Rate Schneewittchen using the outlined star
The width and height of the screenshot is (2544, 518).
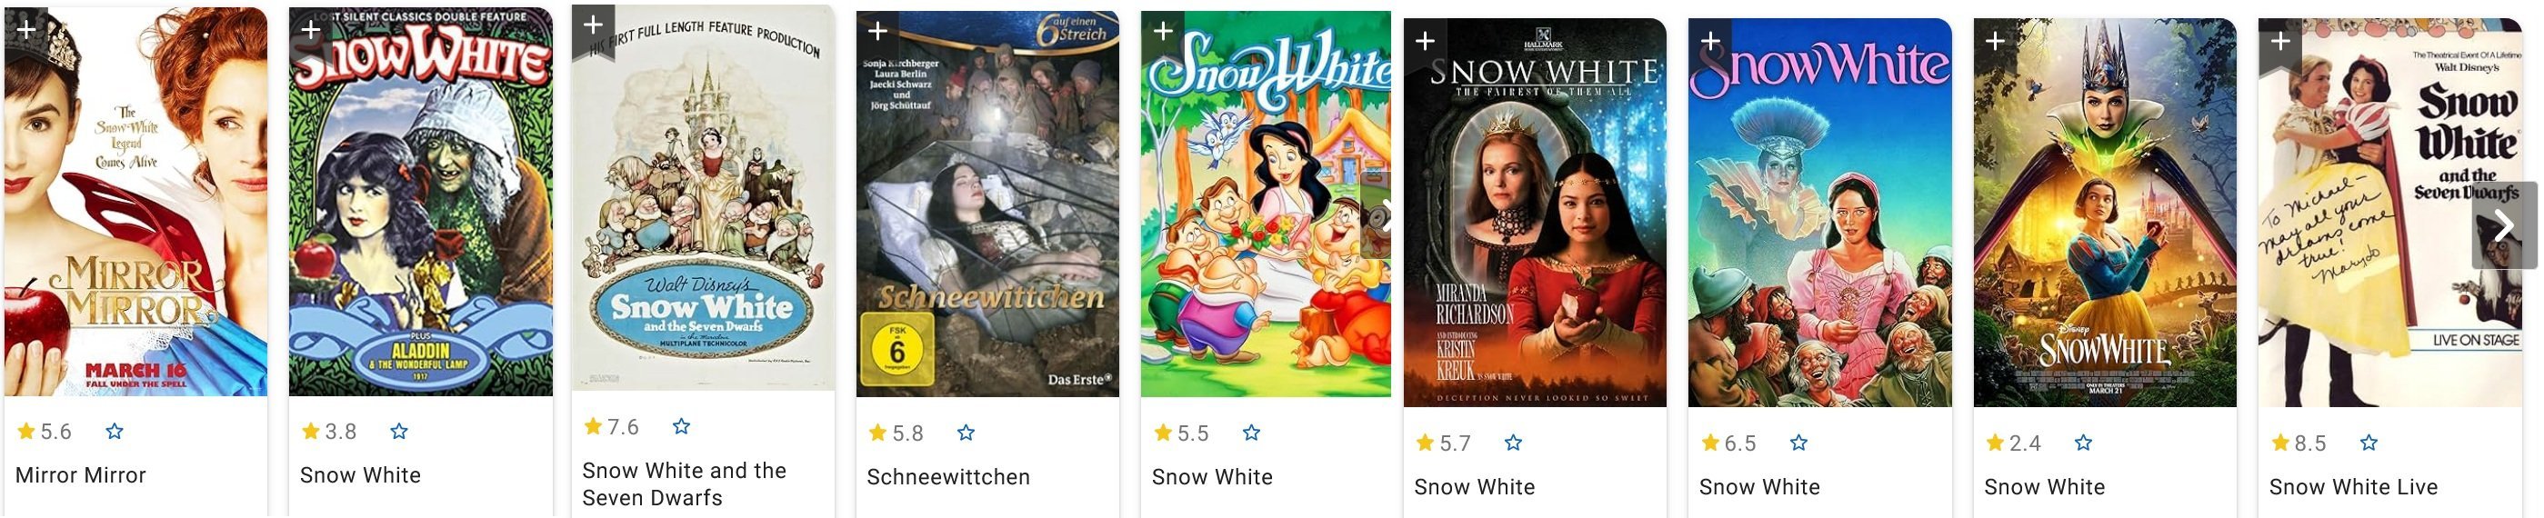tap(966, 433)
